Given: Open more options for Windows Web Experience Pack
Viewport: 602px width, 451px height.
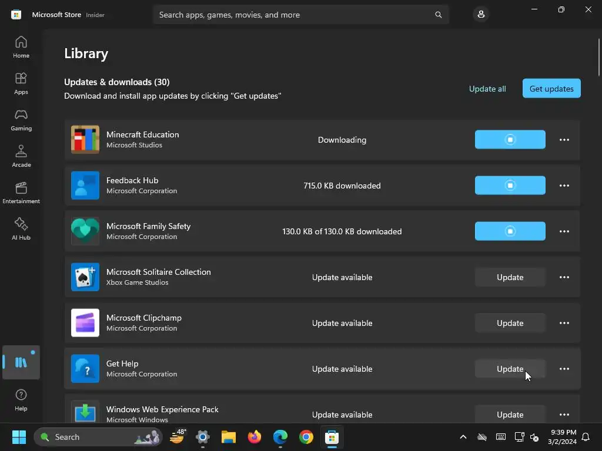Looking at the screenshot, I should pyautogui.click(x=564, y=414).
